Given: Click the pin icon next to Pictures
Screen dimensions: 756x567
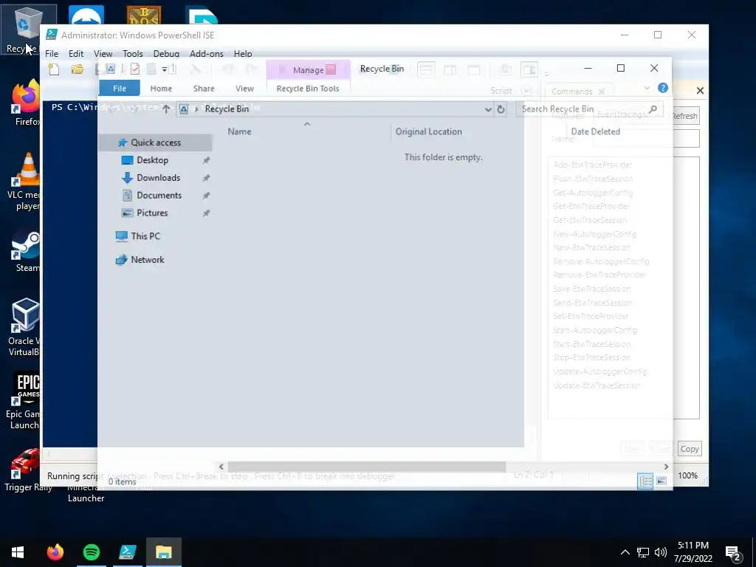Looking at the screenshot, I should click(206, 213).
